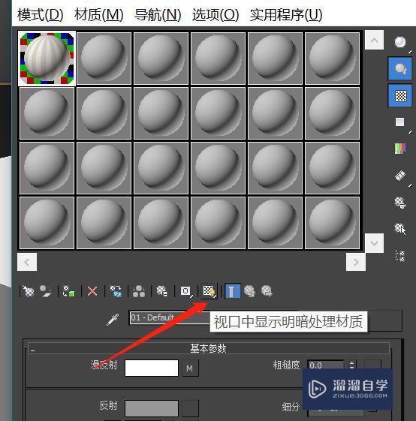Select the active striped-sphere sample slot

pos(47,59)
